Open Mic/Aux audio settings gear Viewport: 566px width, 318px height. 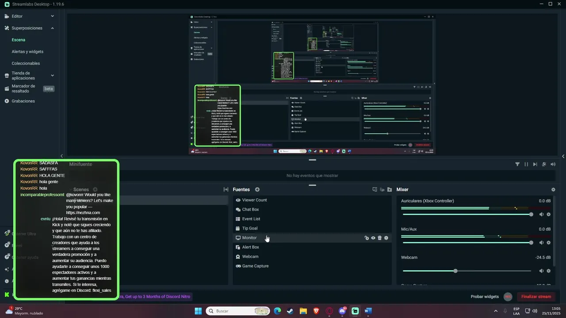point(549,242)
